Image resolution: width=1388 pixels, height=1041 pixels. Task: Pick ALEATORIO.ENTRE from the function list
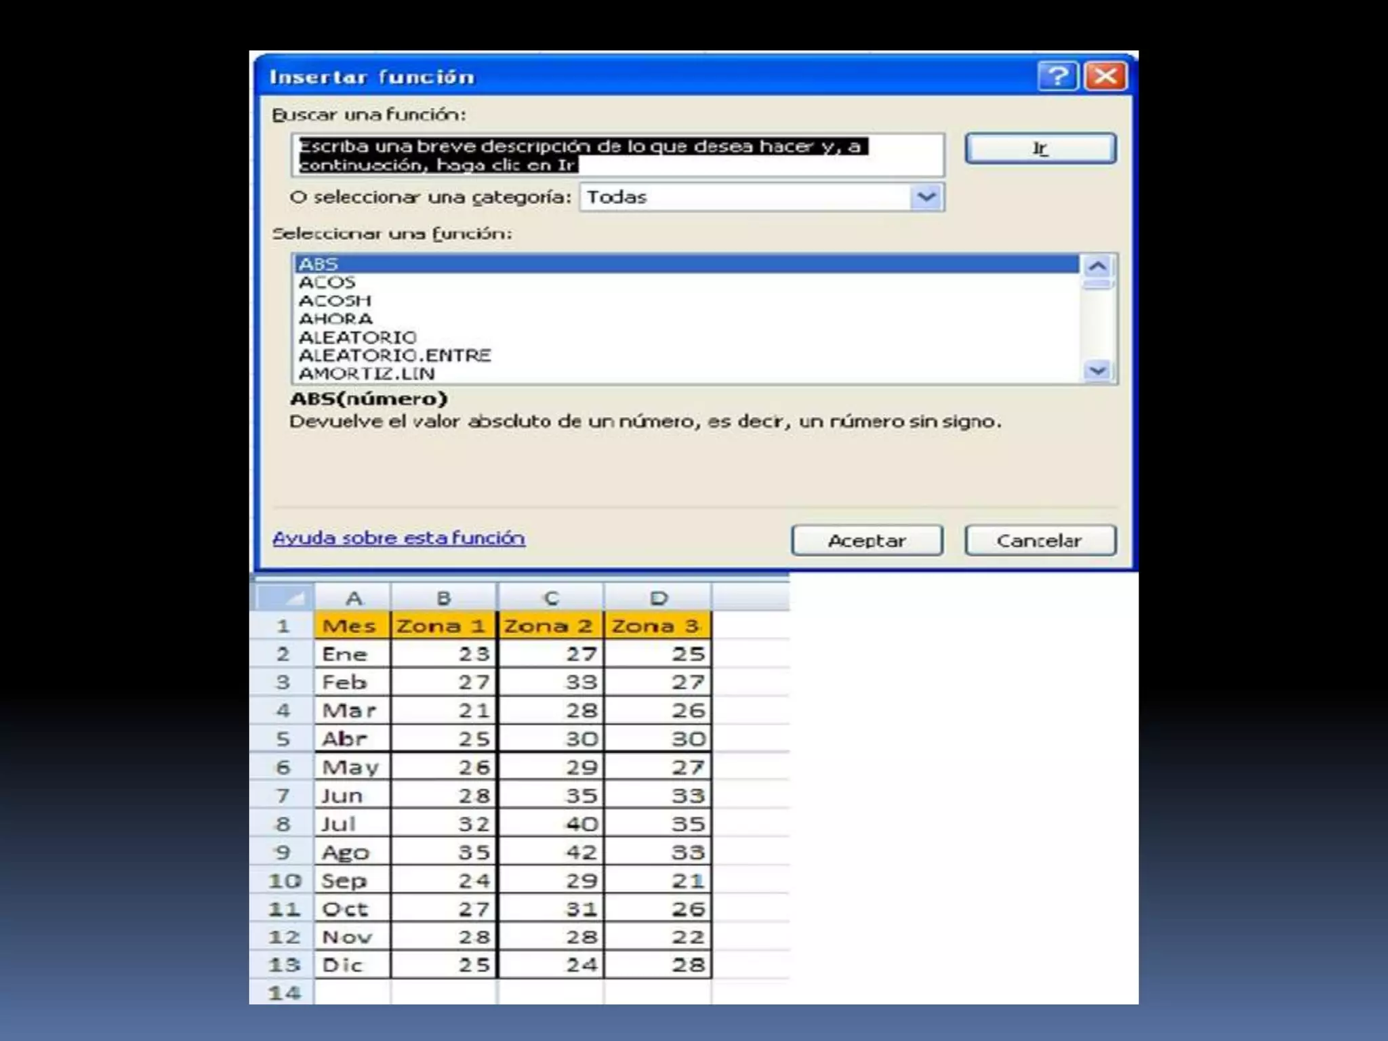(x=394, y=355)
